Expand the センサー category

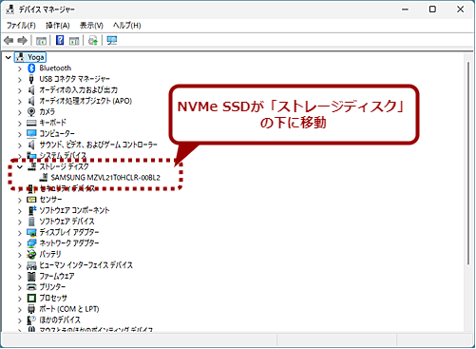pos(20,200)
